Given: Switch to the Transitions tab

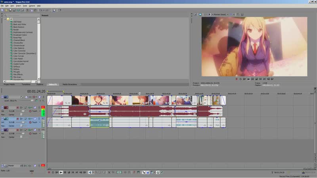Looking at the screenshot, I should (x=26, y=84).
